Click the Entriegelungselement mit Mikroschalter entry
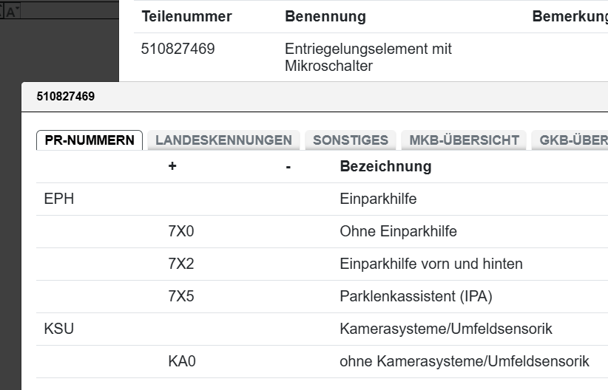This screenshot has width=608, height=390. click(x=368, y=58)
